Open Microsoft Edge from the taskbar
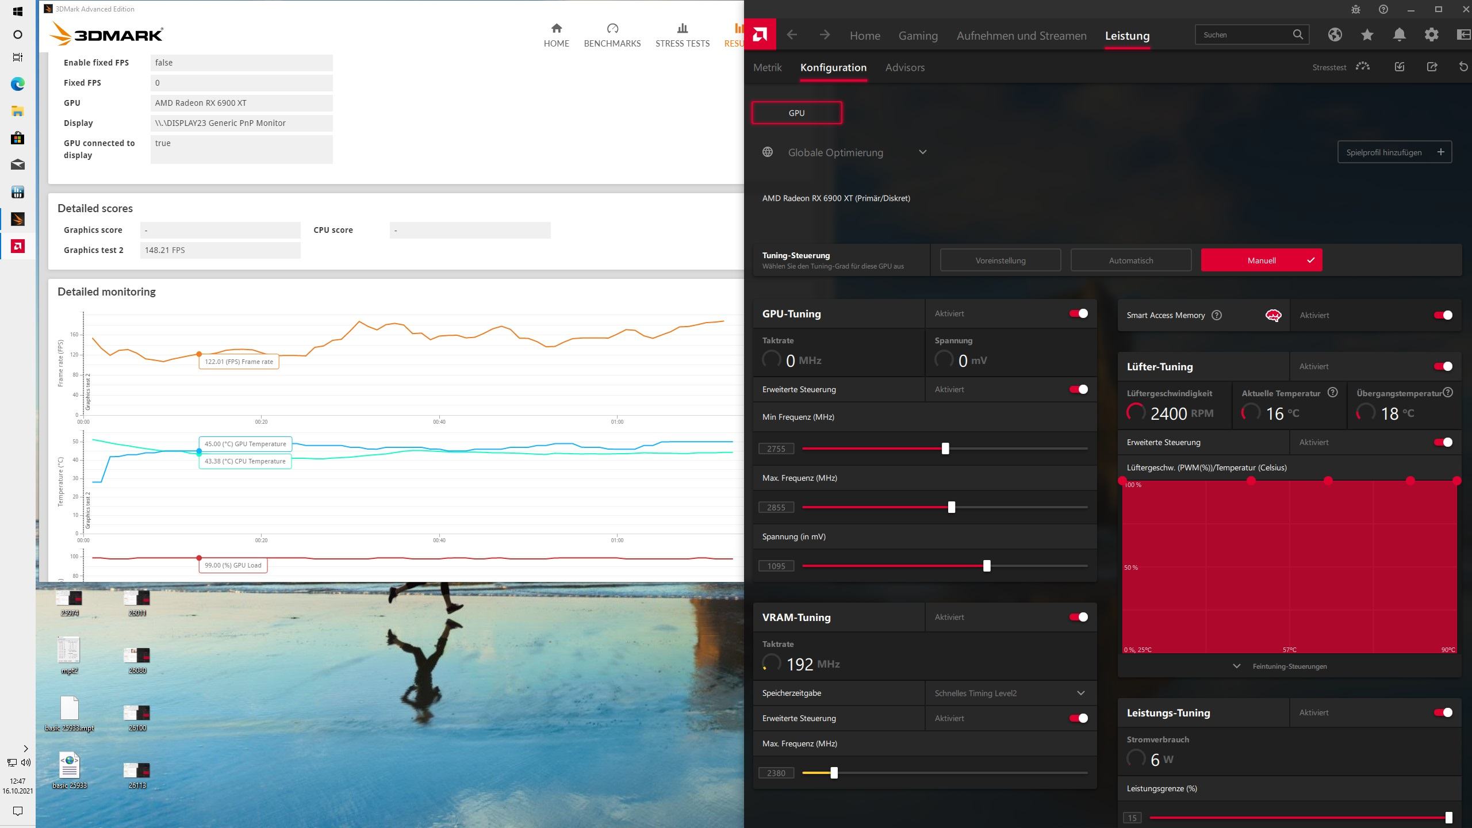 tap(18, 84)
